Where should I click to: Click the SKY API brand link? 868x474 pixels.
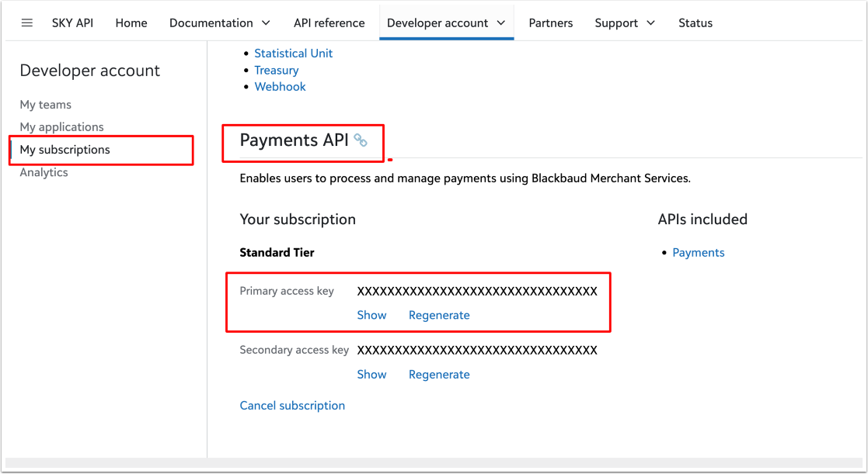(x=72, y=22)
